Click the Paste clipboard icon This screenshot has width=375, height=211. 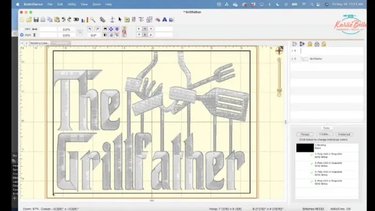point(57,20)
